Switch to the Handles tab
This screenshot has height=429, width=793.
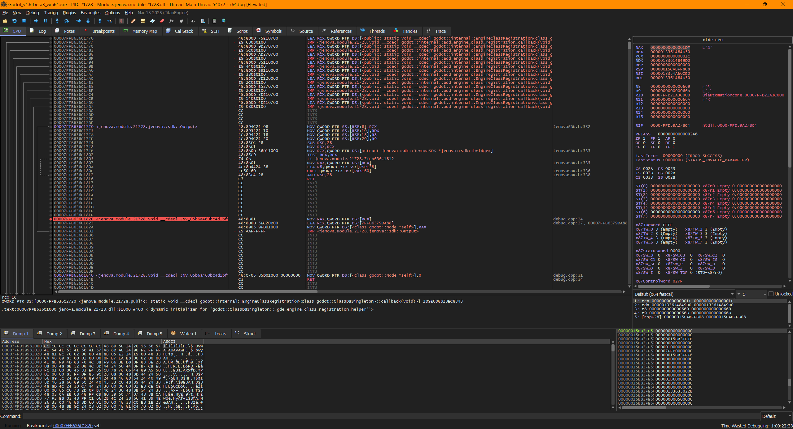click(x=406, y=31)
